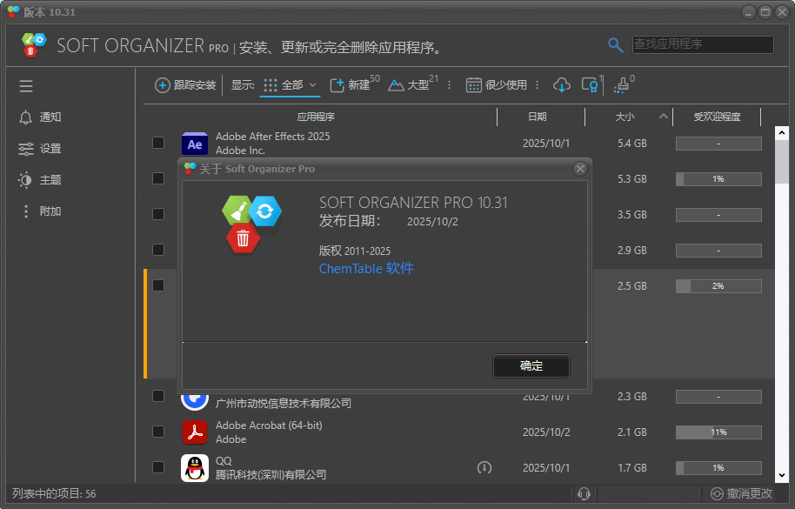Open 主题 in the left sidebar

pyautogui.click(x=50, y=180)
